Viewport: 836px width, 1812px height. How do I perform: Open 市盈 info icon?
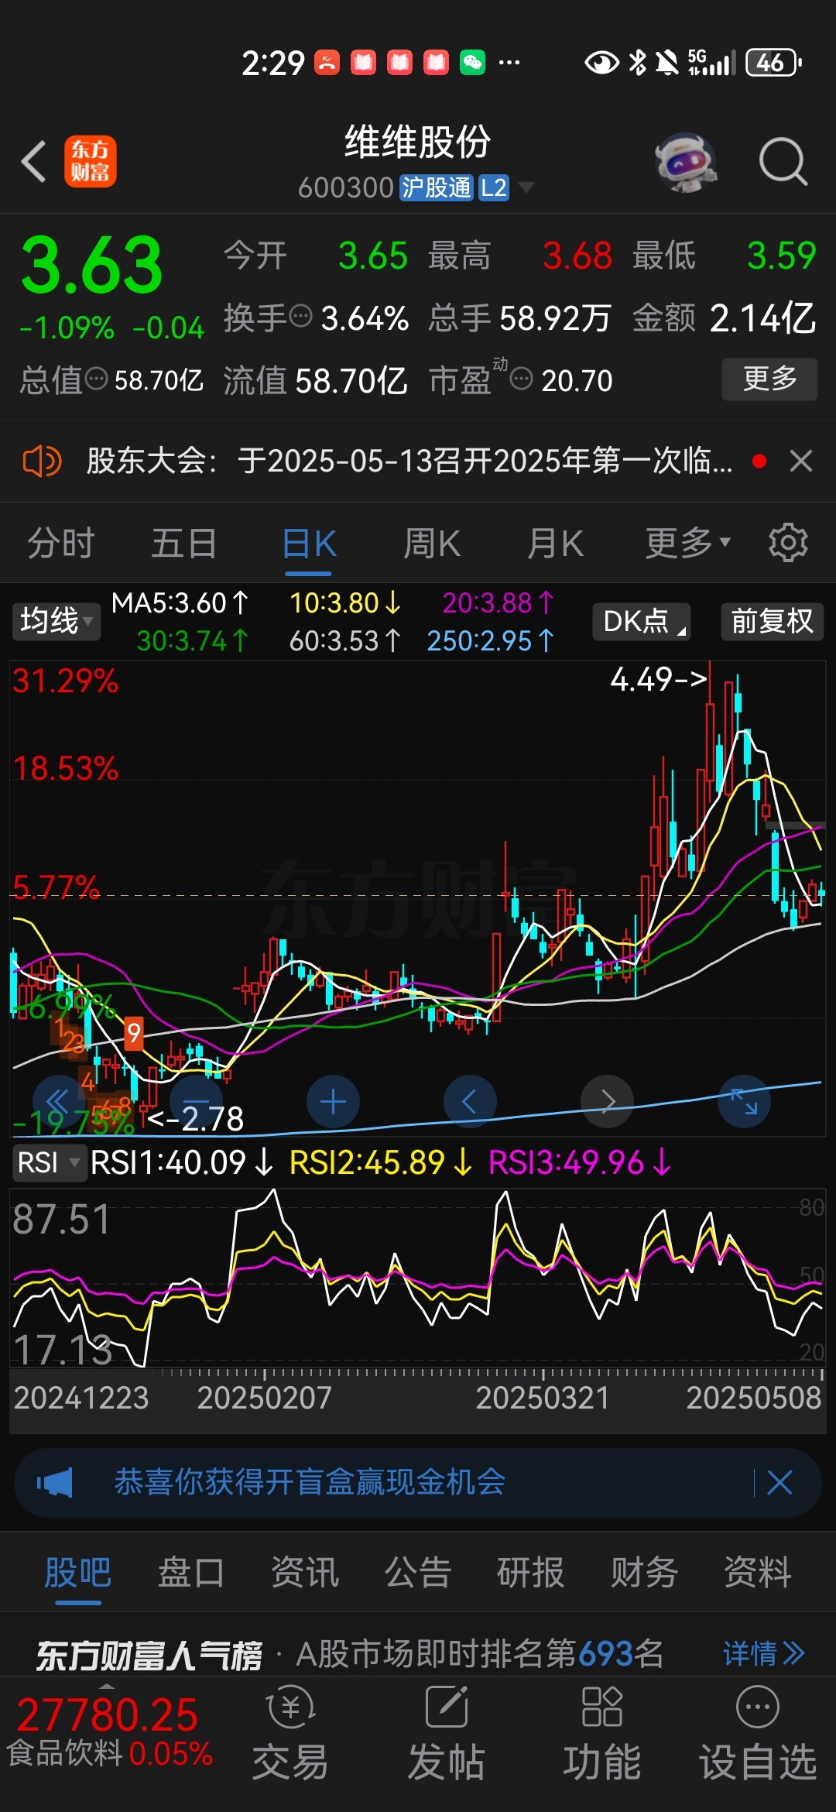click(x=522, y=379)
